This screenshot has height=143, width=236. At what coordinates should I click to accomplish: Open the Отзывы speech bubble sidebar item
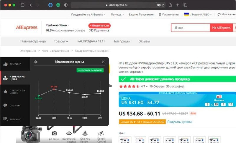tap(15, 106)
